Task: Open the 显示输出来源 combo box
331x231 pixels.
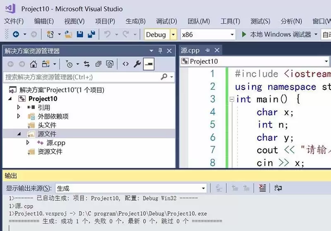Action: 130,188
